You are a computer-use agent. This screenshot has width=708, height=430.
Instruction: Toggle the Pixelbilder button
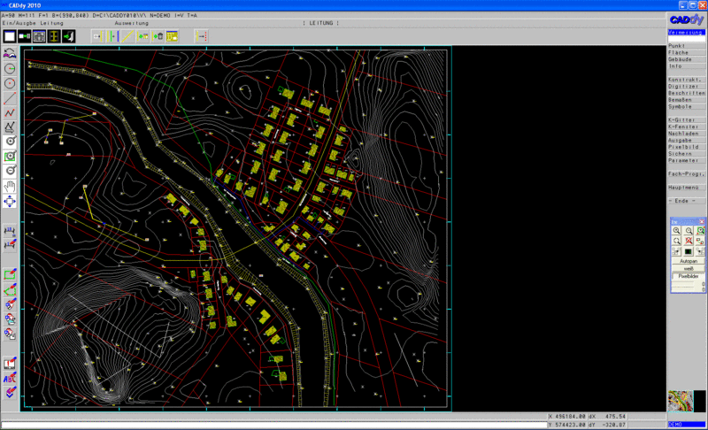[x=688, y=277]
